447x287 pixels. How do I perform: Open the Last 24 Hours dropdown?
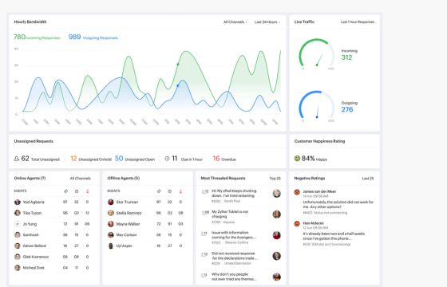[x=267, y=22]
